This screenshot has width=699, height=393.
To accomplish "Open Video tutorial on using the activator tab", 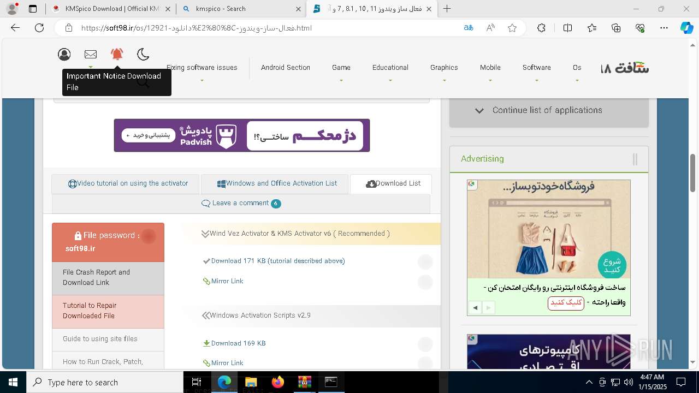I will tap(126, 184).
